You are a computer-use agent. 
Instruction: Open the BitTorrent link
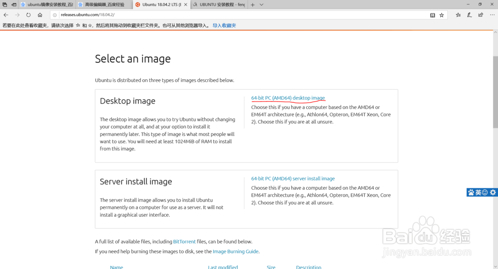tap(184, 242)
